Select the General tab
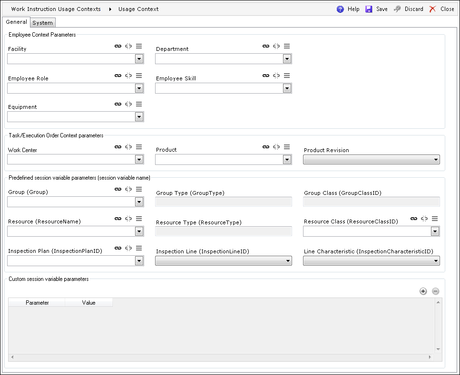 (17, 22)
